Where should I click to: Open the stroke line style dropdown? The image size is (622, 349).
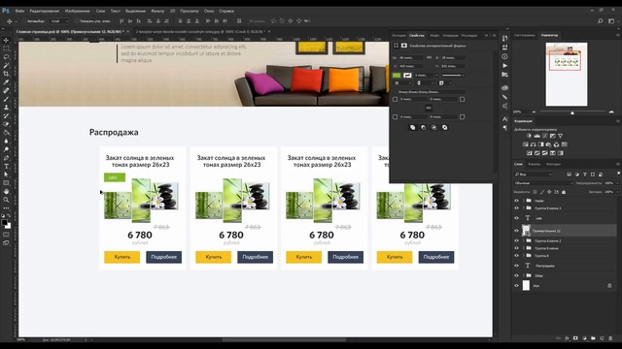tap(453, 76)
